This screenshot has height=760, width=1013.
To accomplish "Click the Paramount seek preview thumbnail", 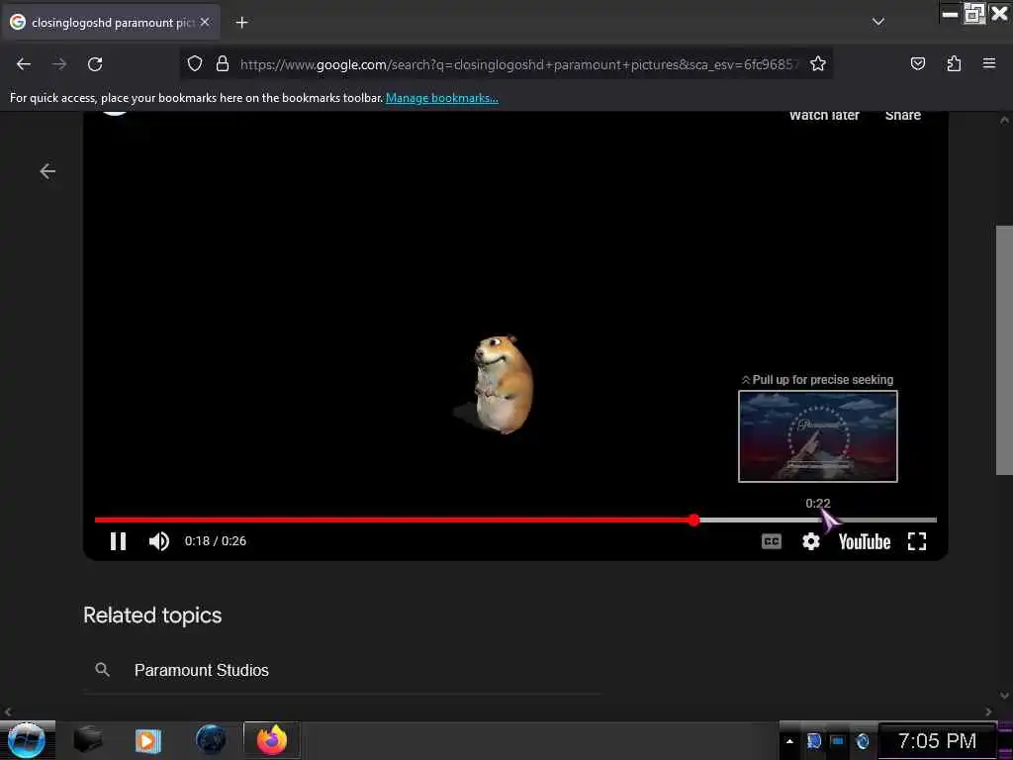I will [818, 436].
